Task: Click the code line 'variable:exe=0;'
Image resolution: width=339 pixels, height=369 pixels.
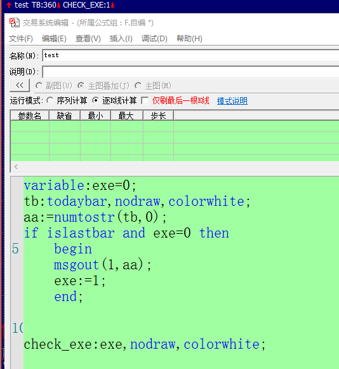Action: point(80,185)
